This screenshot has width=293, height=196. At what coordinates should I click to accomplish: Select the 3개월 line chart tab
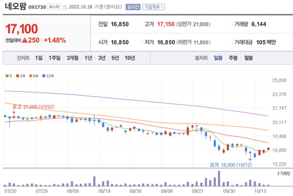(73, 58)
